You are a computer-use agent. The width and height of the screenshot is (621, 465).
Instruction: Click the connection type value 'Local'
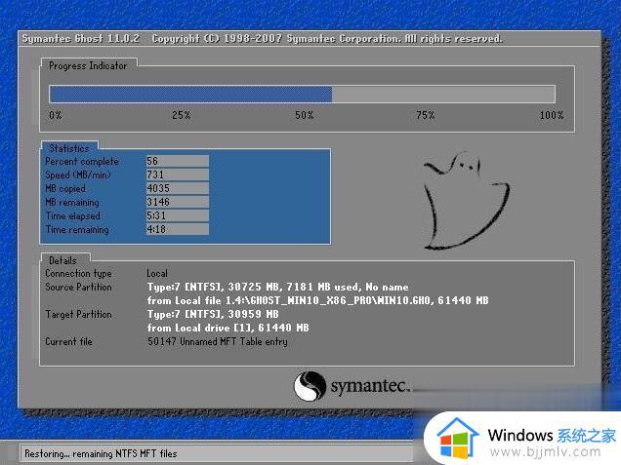[157, 273]
